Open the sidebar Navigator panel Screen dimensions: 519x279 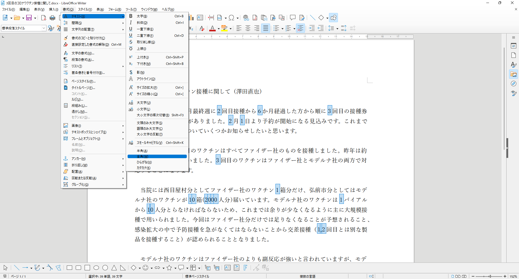tap(514, 84)
